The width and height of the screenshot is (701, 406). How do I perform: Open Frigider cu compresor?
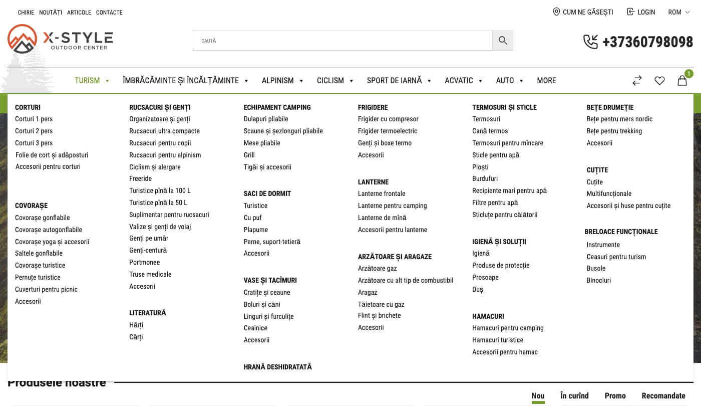388,119
